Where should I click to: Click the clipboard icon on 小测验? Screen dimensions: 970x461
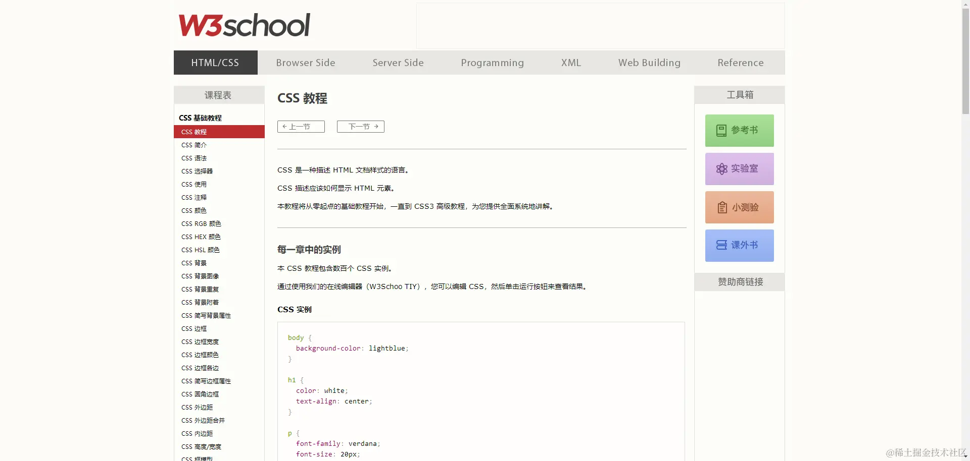click(x=722, y=207)
